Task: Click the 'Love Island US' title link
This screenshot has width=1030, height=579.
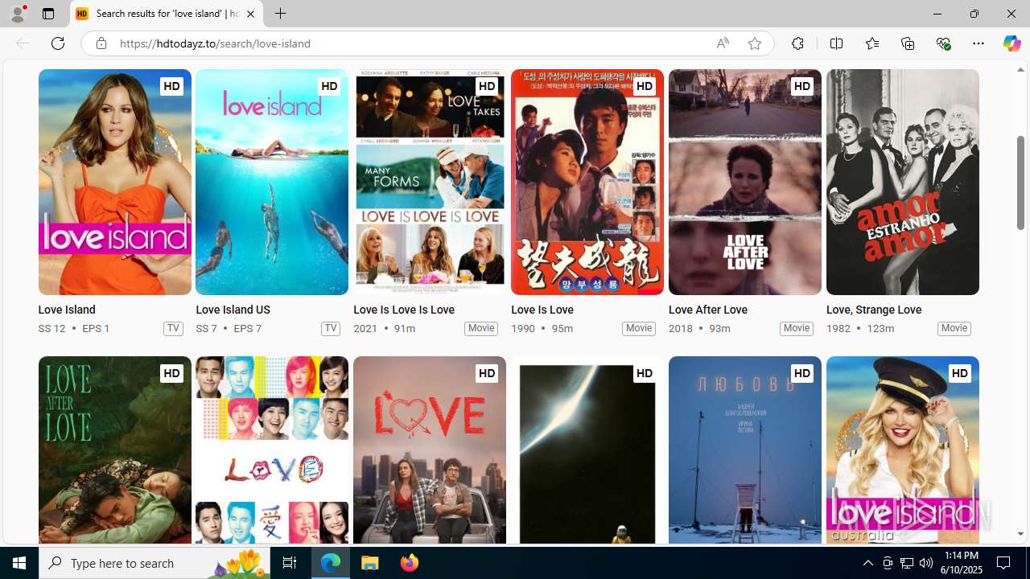Action: [233, 310]
